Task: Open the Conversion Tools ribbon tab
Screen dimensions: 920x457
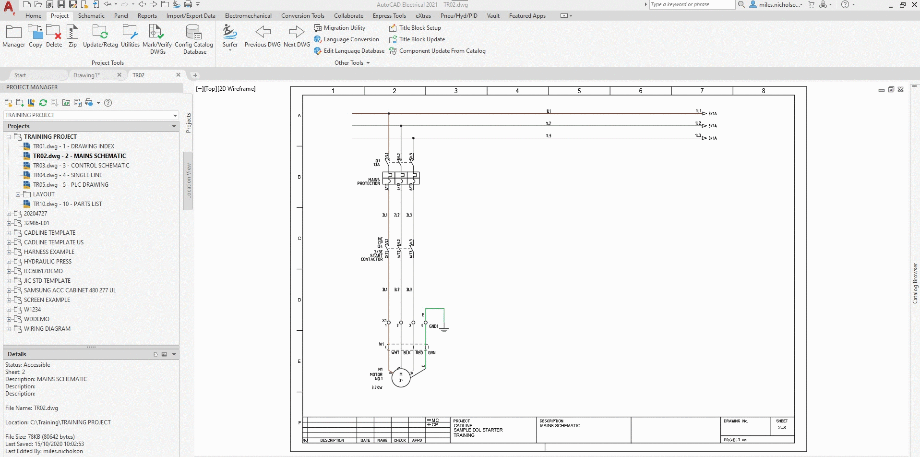Action: 303,16
